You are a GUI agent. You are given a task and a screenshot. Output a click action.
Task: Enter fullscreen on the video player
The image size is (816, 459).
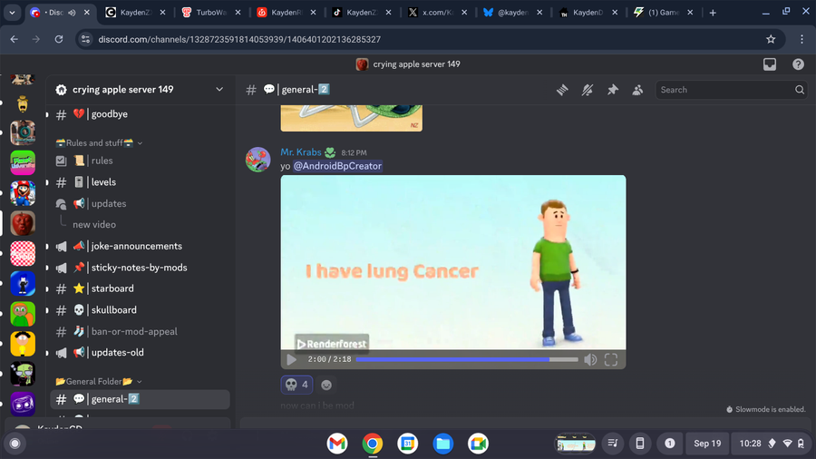pyautogui.click(x=611, y=359)
